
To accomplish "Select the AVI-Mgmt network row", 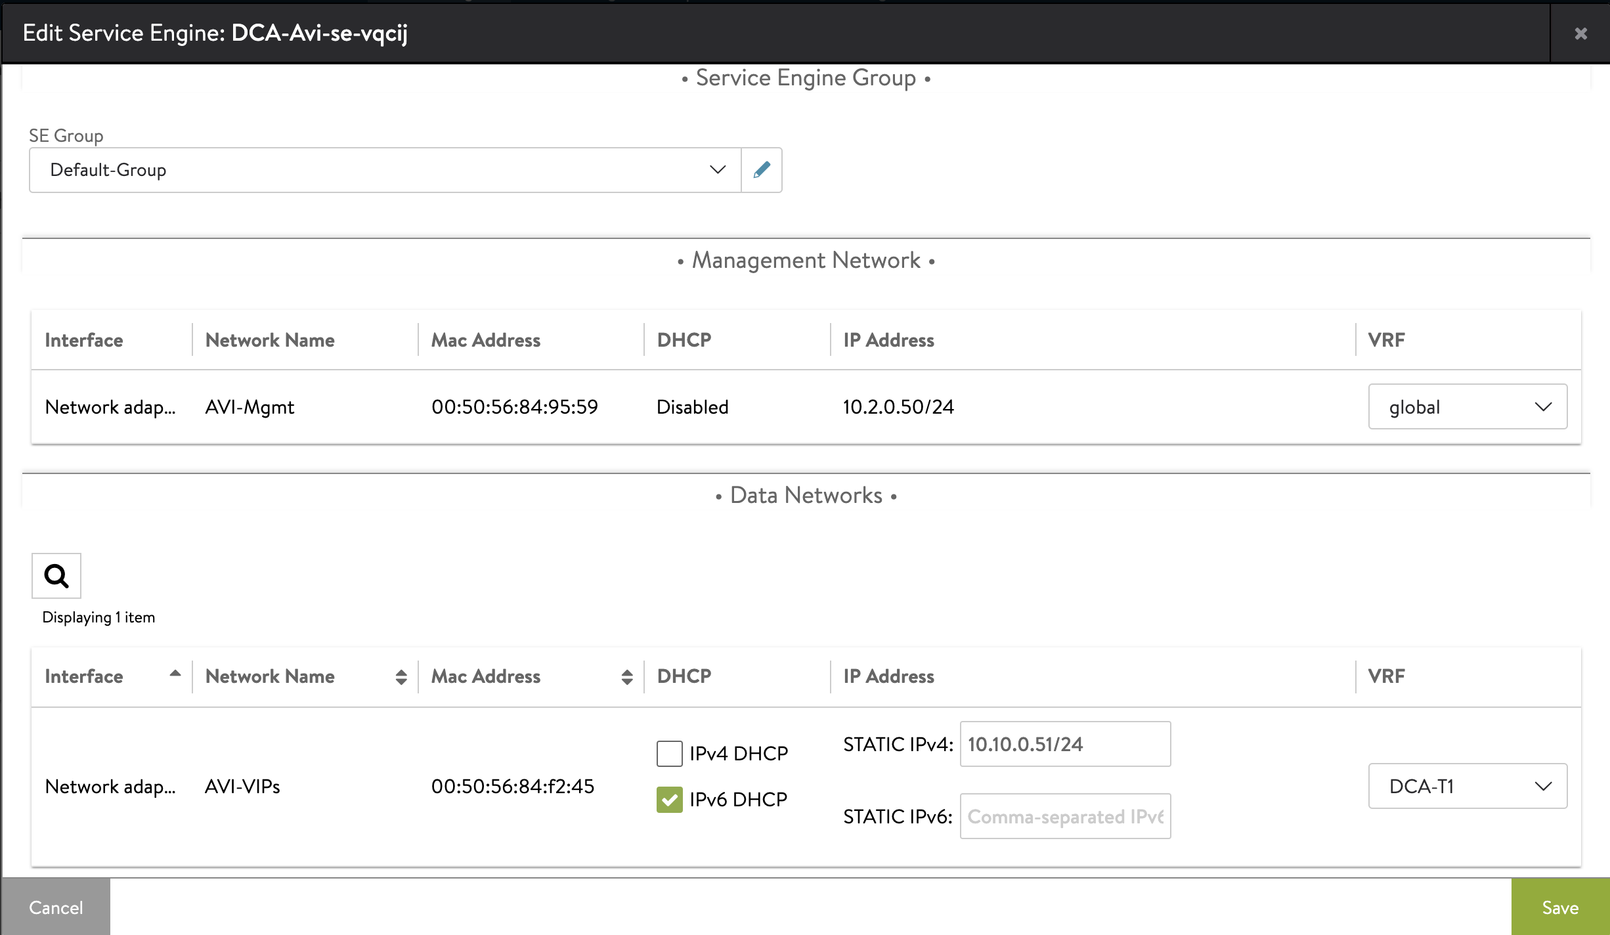I will point(250,406).
